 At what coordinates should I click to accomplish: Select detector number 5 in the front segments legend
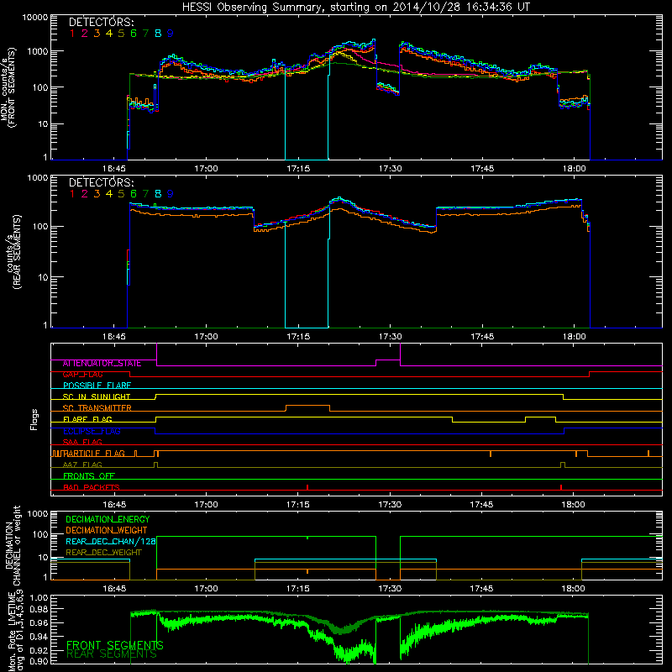coord(121,34)
